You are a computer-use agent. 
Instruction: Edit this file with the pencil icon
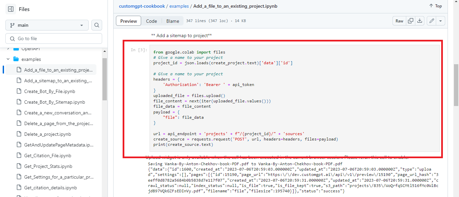click(x=431, y=20)
